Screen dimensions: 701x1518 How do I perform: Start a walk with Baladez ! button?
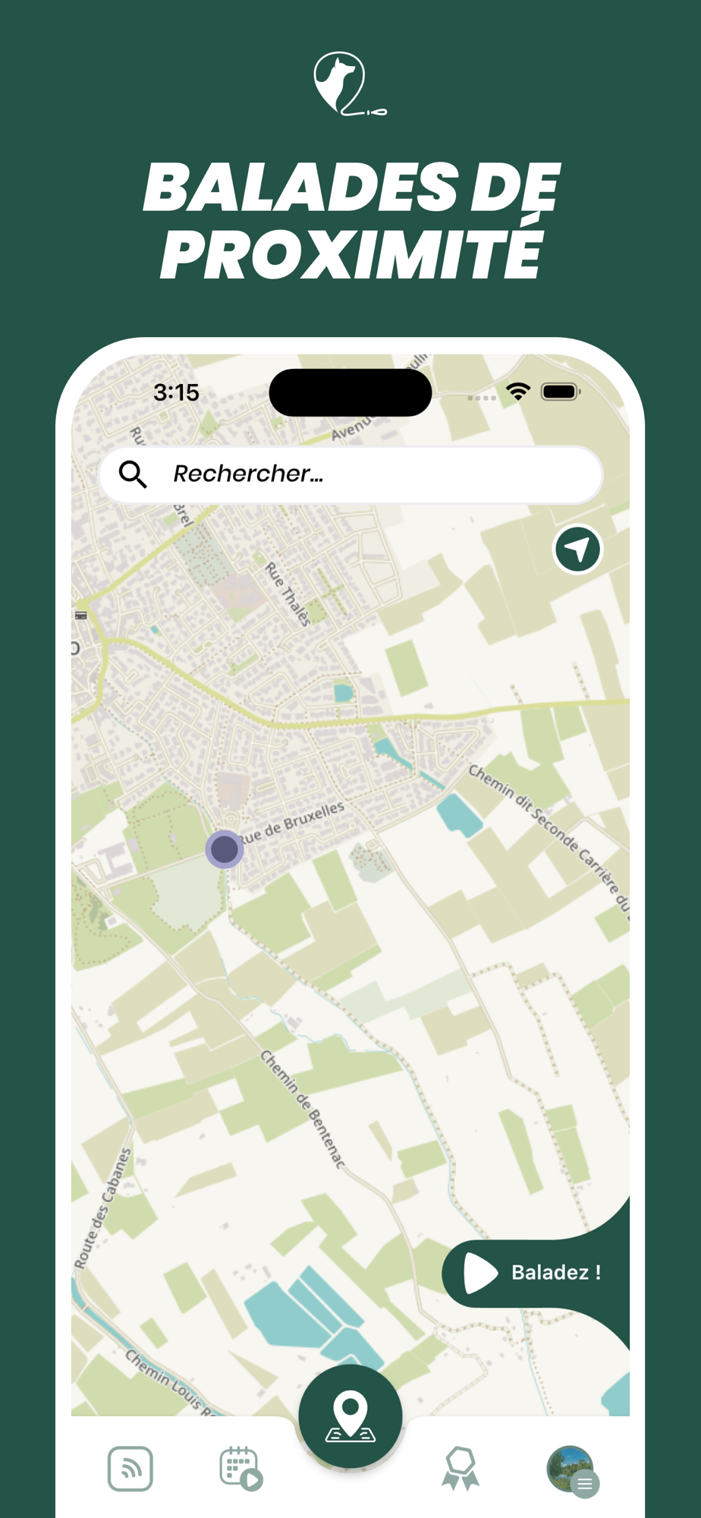tap(535, 1273)
